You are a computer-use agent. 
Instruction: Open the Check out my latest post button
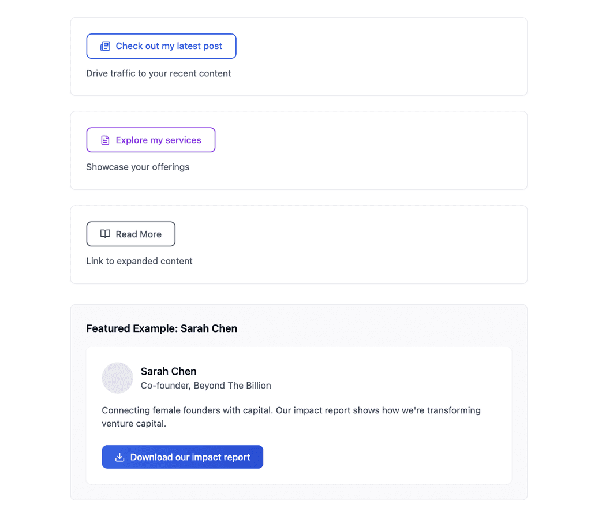pos(161,46)
